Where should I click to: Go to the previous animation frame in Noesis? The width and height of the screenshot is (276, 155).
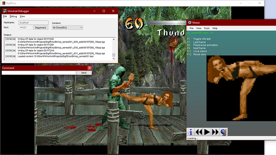[x=199, y=132]
